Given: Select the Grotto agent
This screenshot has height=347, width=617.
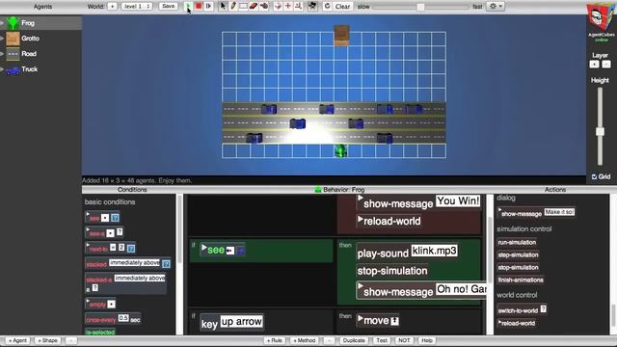Looking at the screenshot, I should coord(40,39).
